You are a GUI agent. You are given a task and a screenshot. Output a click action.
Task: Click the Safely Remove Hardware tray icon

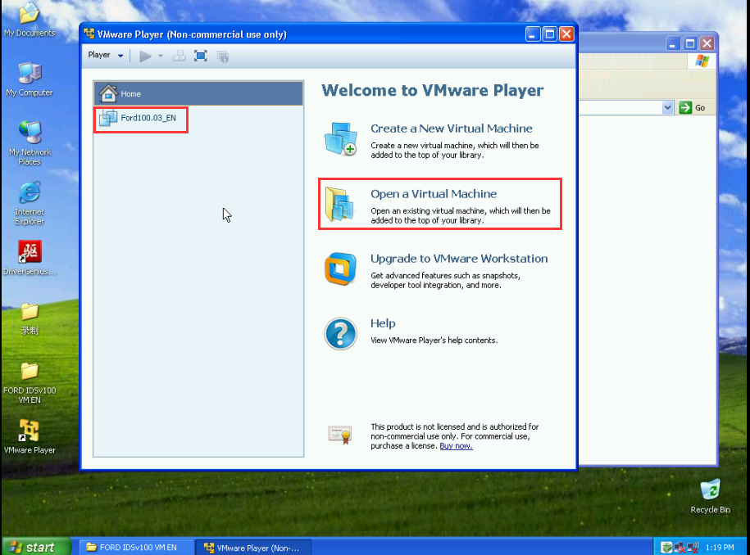tap(666, 548)
